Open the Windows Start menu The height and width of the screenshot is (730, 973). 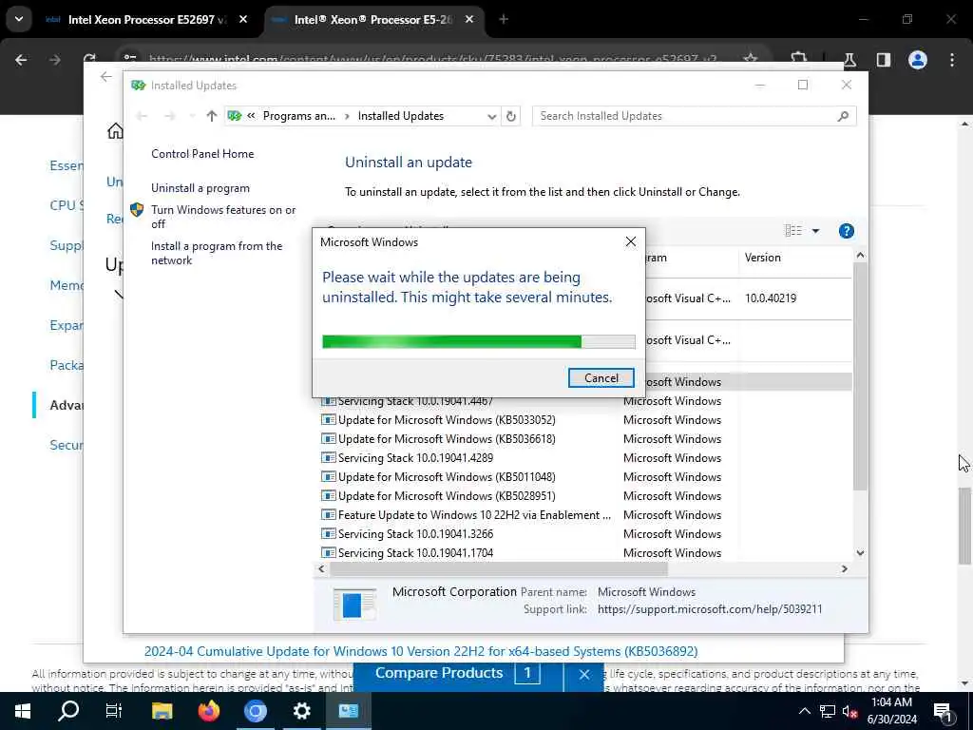tap(23, 711)
